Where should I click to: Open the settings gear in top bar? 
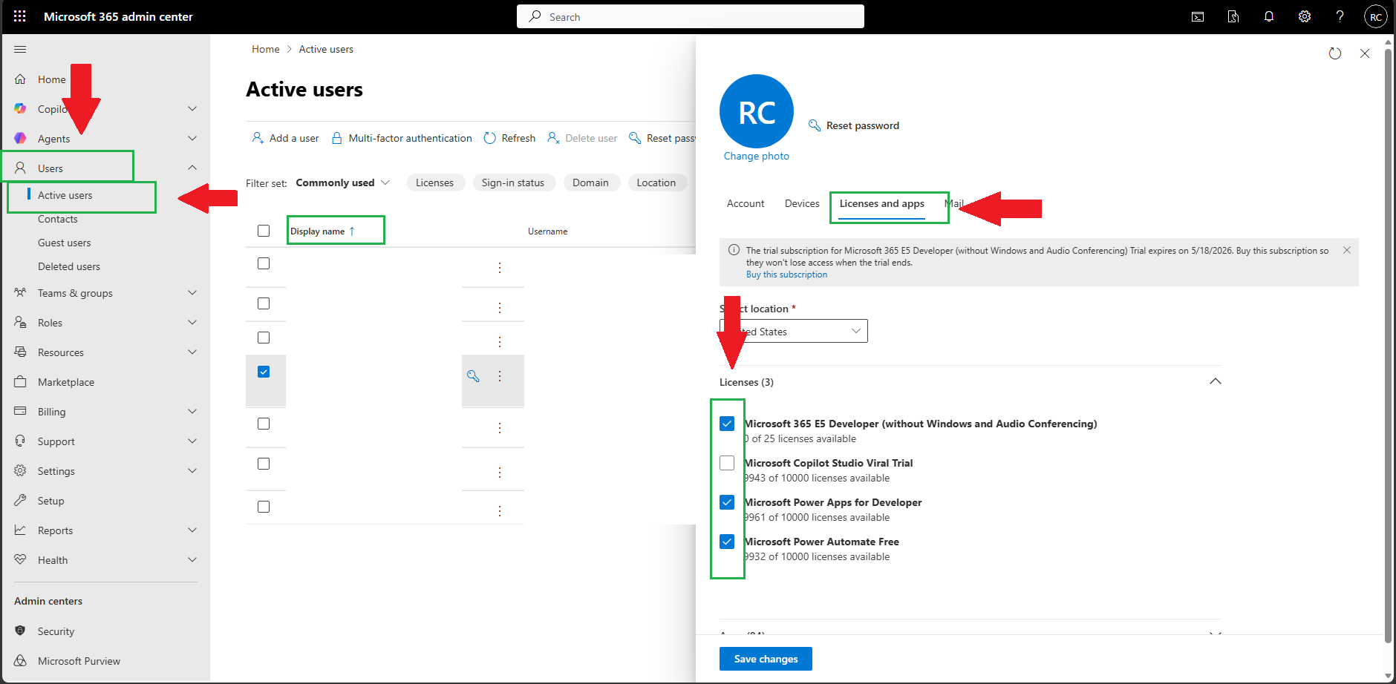[x=1305, y=16]
